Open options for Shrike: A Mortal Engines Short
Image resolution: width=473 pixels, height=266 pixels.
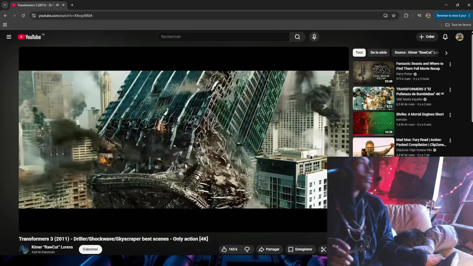[450, 115]
